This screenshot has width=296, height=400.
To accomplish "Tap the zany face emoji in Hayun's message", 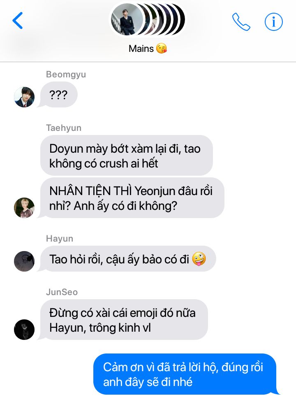I will (199, 259).
